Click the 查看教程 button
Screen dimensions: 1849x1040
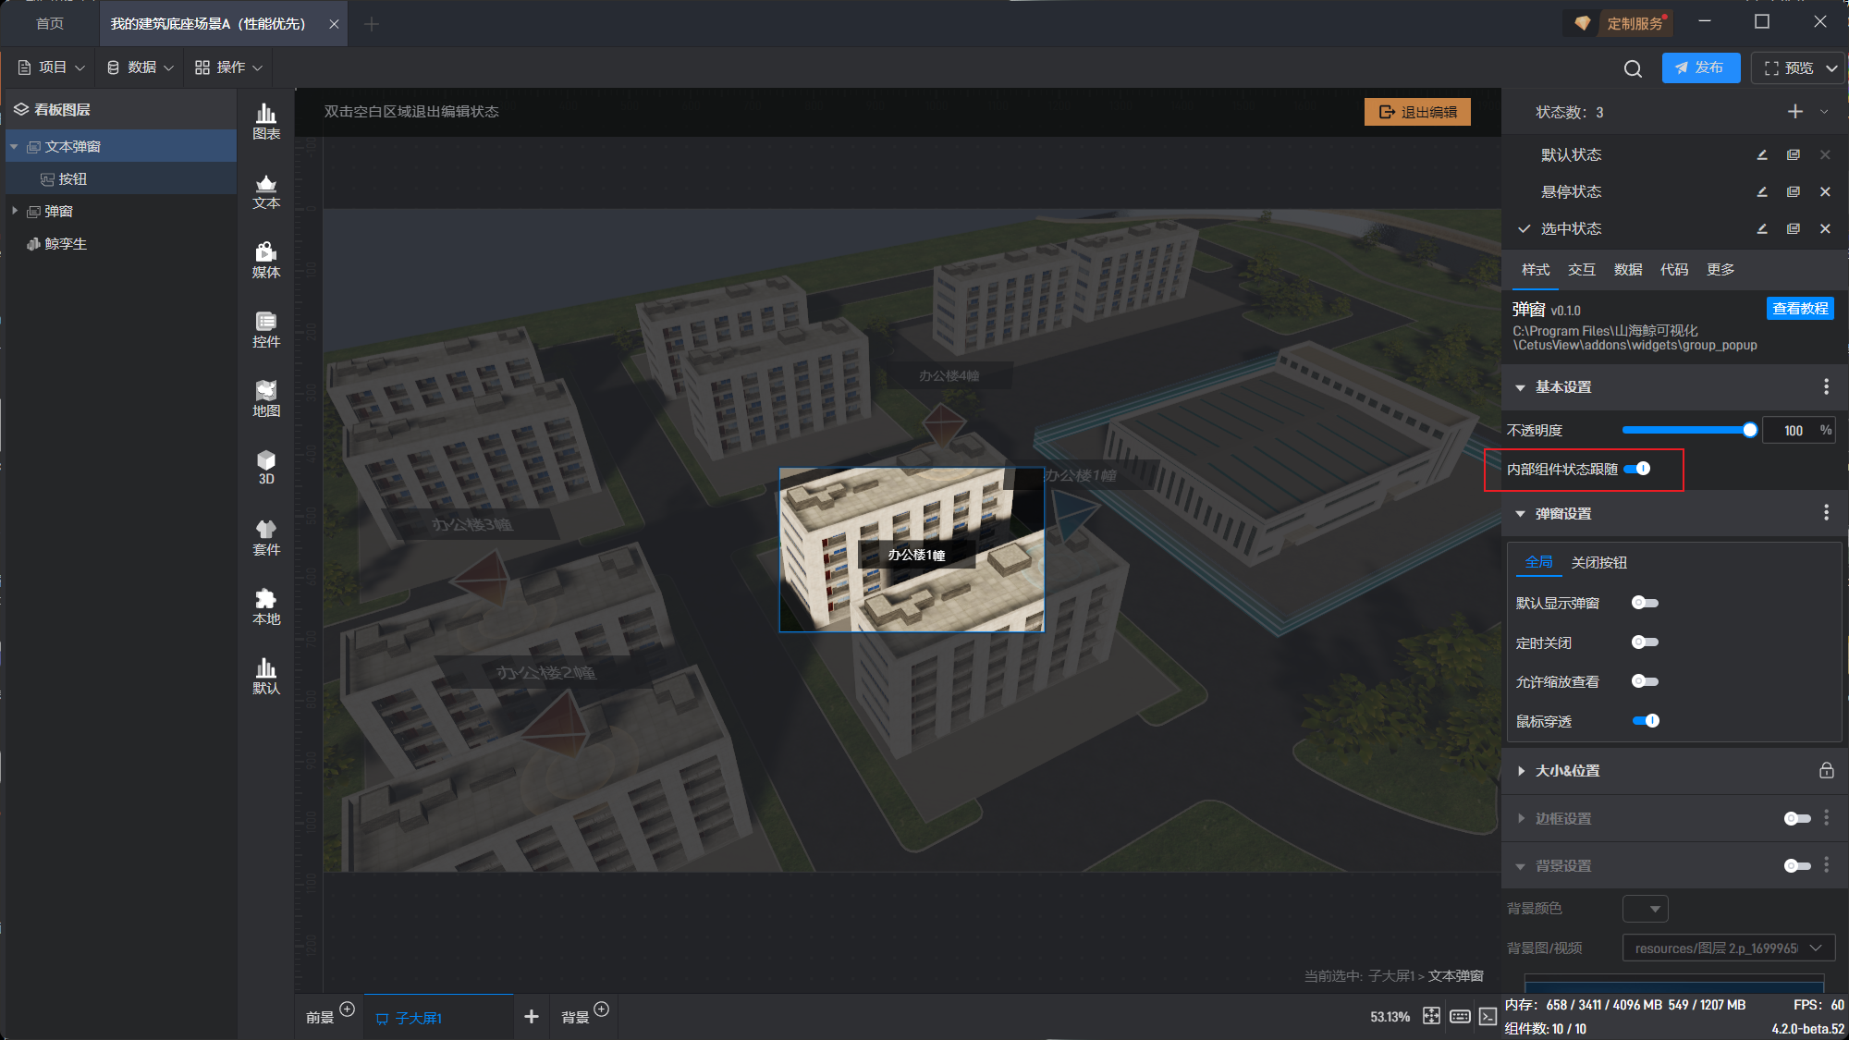click(x=1799, y=309)
